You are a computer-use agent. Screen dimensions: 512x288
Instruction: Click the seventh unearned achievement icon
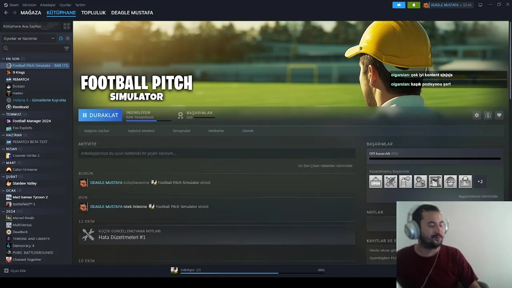click(x=465, y=182)
